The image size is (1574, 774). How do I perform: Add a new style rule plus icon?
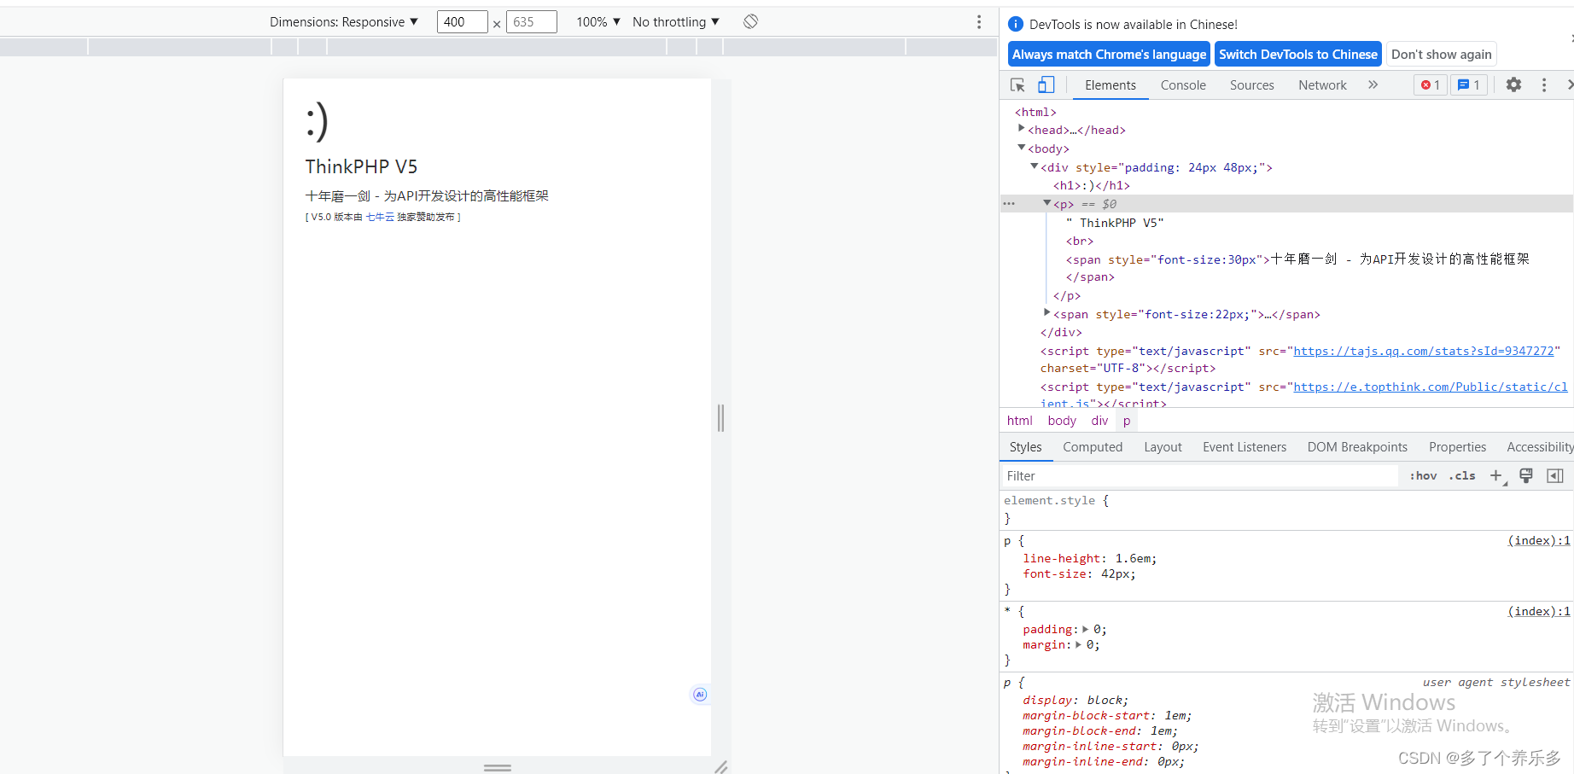[x=1496, y=476]
